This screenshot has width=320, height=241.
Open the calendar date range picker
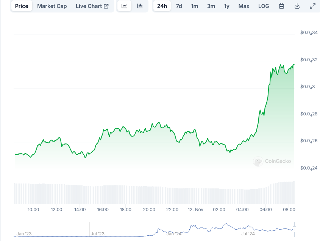pos(281,6)
